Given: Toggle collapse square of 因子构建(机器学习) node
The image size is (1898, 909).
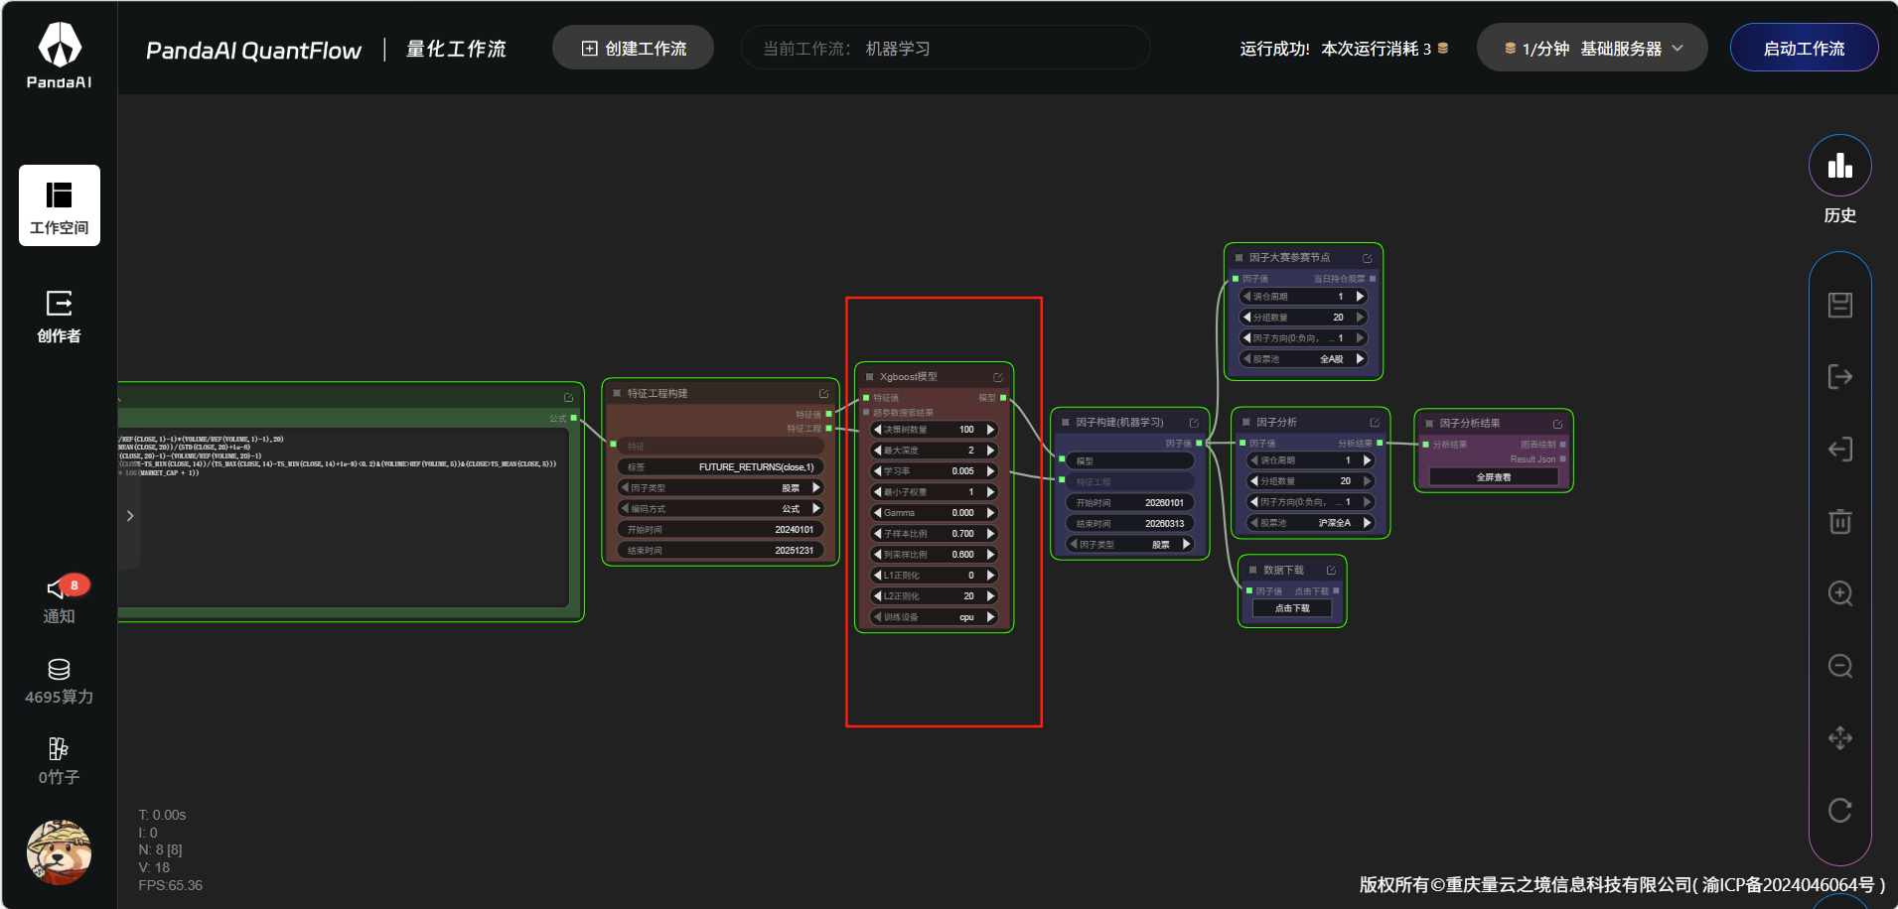Looking at the screenshot, I should point(1065,423).
